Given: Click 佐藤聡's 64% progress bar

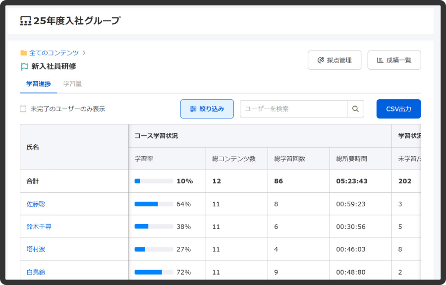Looking at the screenshot, I should pyautogui.click(x=154, y=204).
